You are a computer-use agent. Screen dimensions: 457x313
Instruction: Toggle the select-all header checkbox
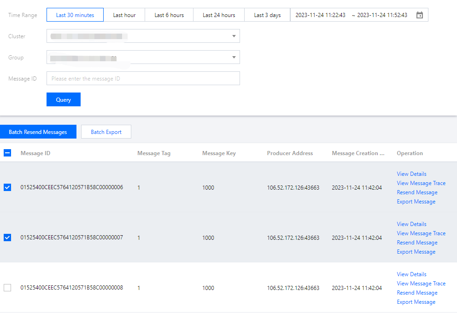(x=7, y=153)
